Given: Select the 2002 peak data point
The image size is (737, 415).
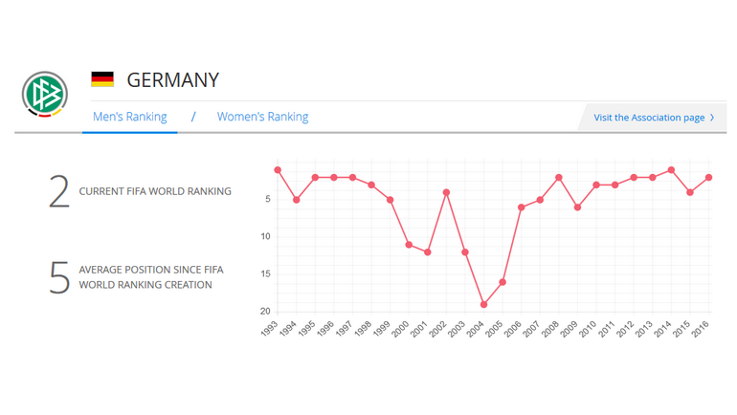Looking at the screenshot, I should click(446, 192).
